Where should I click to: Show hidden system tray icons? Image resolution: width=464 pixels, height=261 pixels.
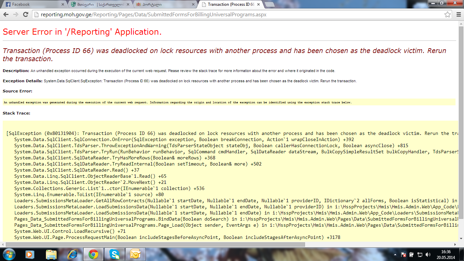pyautogui.click(x=395, y=254)
